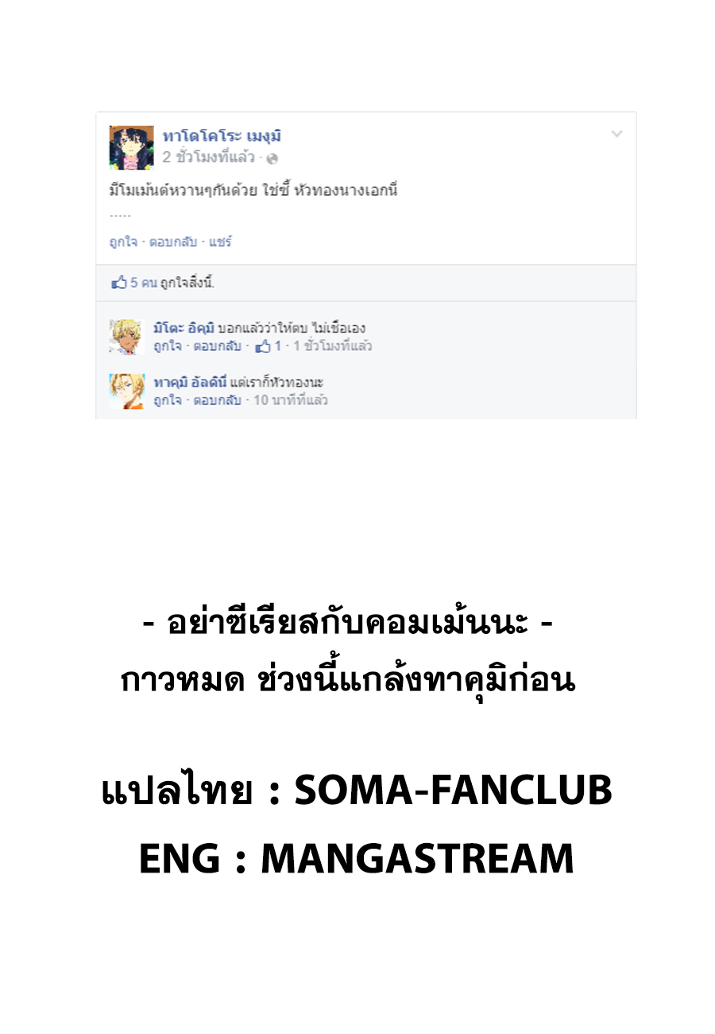715x1034 pixels.
Task: Click the thumbs-up icon next to 5 คน
Action: tap(119, 282)
